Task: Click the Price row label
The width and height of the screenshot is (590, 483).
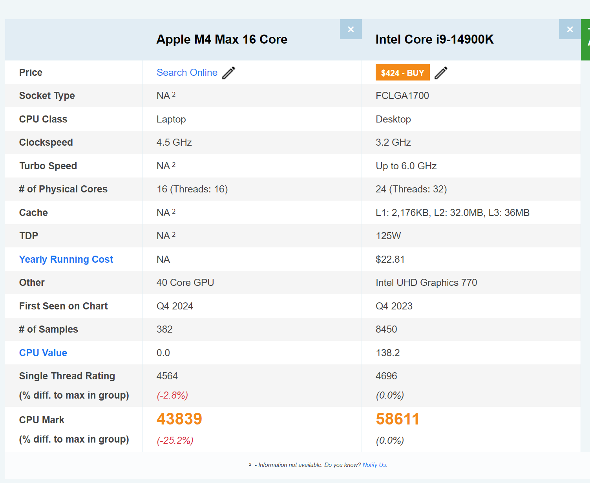Action: tap(31, 73)
